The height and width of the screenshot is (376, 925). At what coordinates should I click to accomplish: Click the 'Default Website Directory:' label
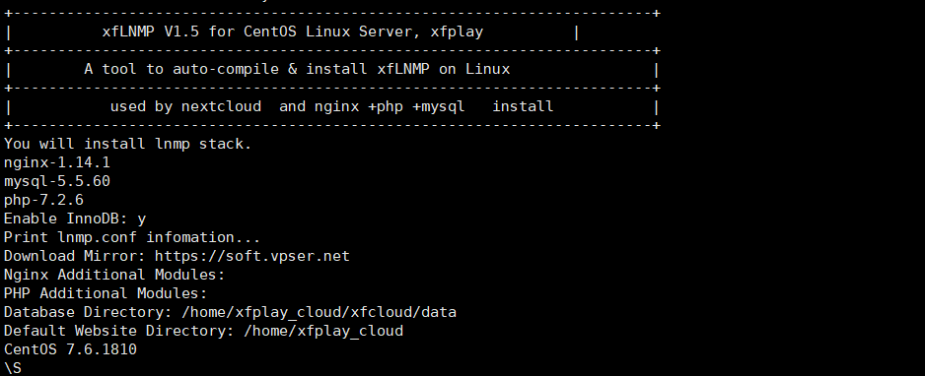[119, 332]
